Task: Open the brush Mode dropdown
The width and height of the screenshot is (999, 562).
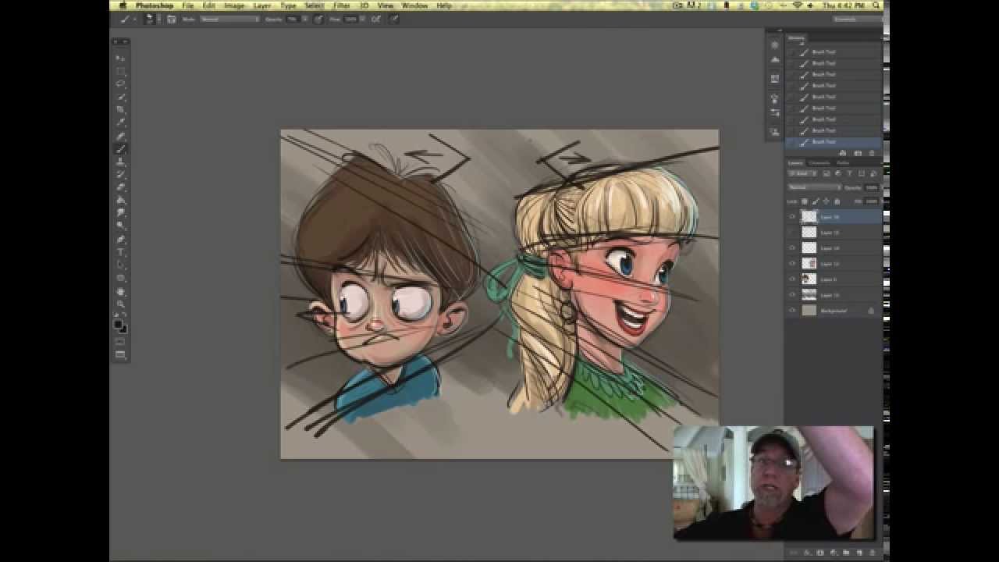Action: [230, 19]
